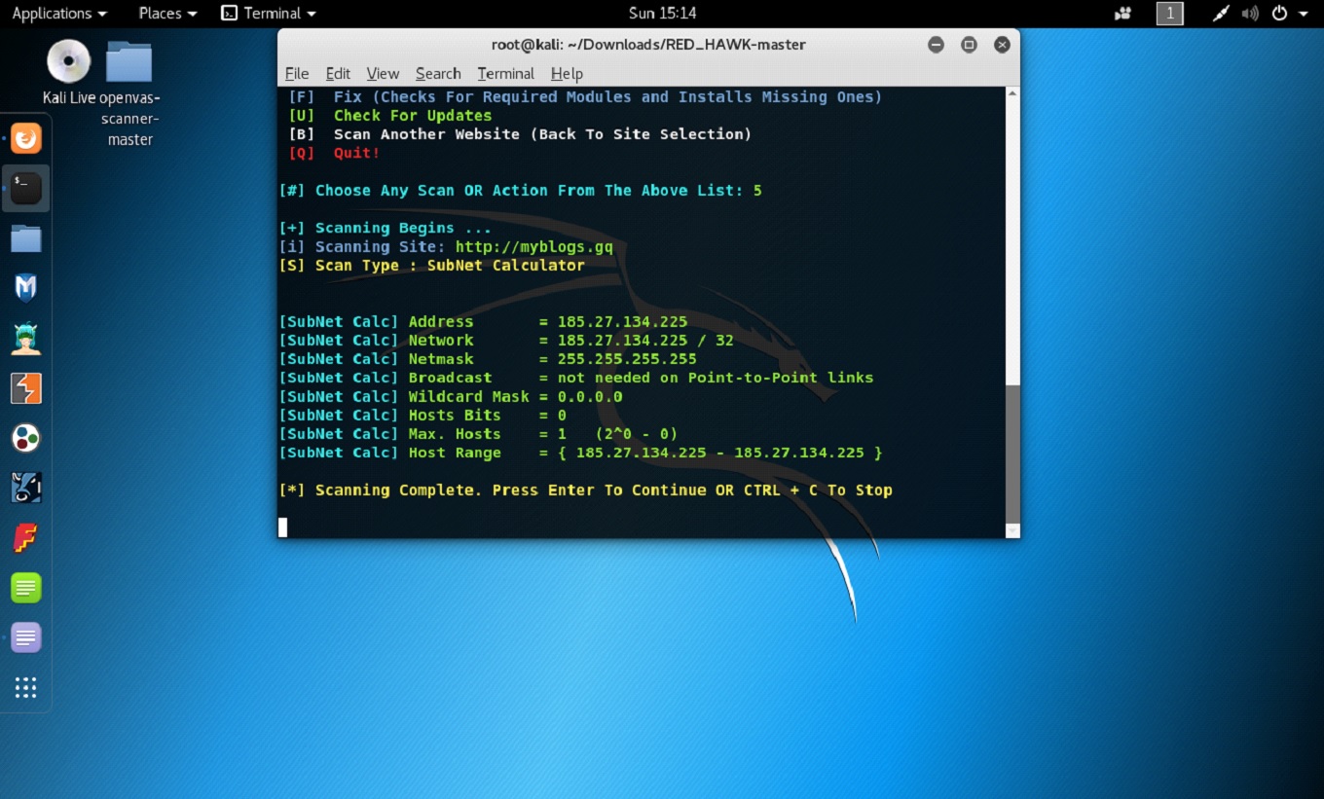This screenshot has width=1324, height=799.
Task: Click the 'Scan Another Website' line
Action: click(520, 134)
